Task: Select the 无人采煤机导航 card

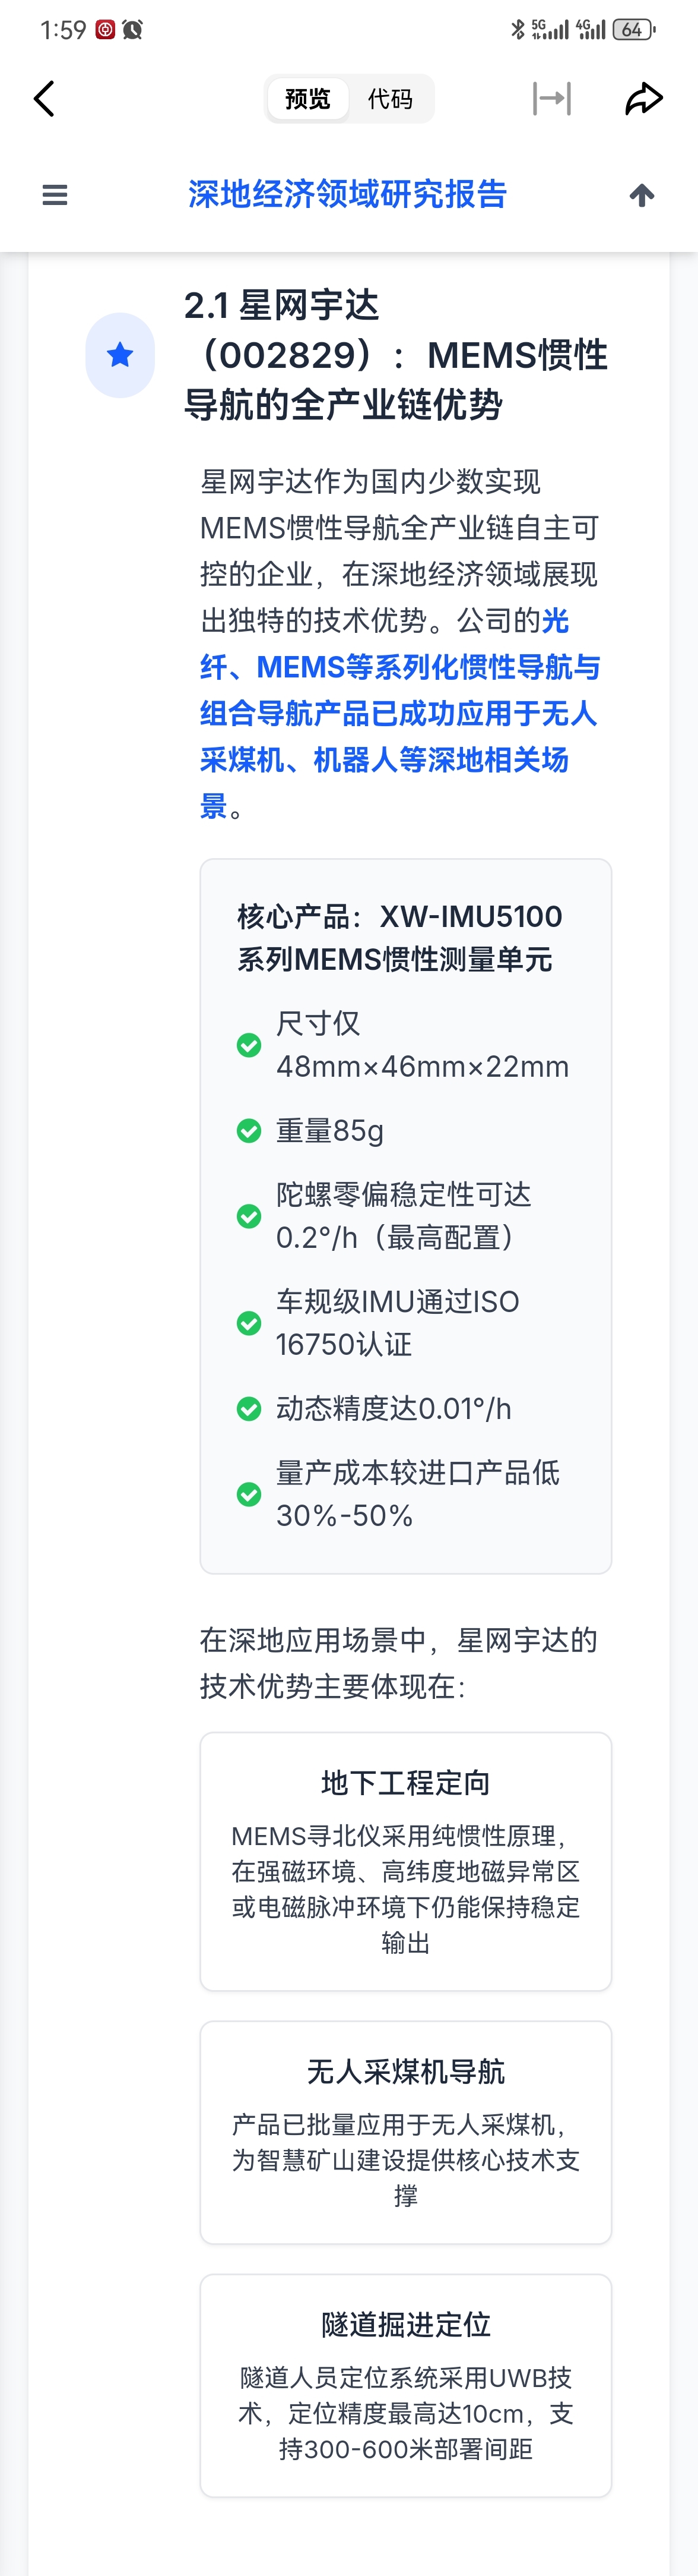Action: 405,2132
